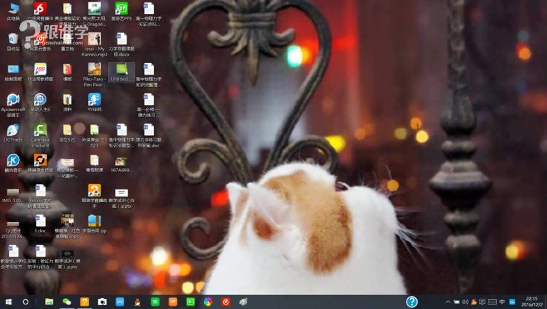
Task: Select 教学试讲（白底）.pptx file
Action: (122, 198)
